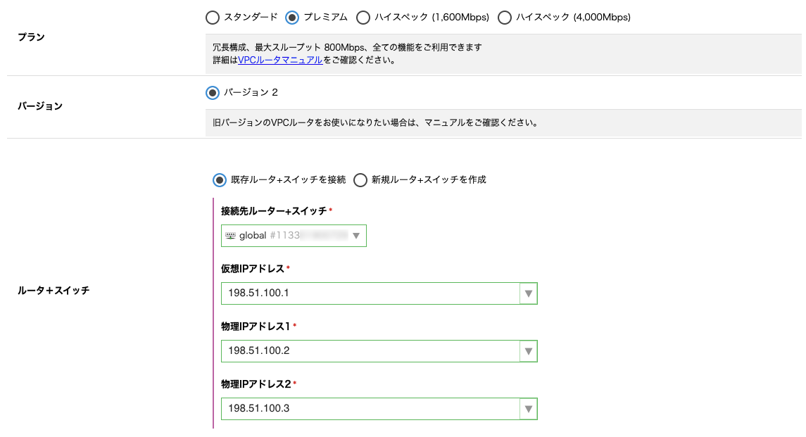This screenshot has width=806, height=437.
Task: Choose the ハイスペック (1,600Mbps) plan
Action: click(363, 18)
